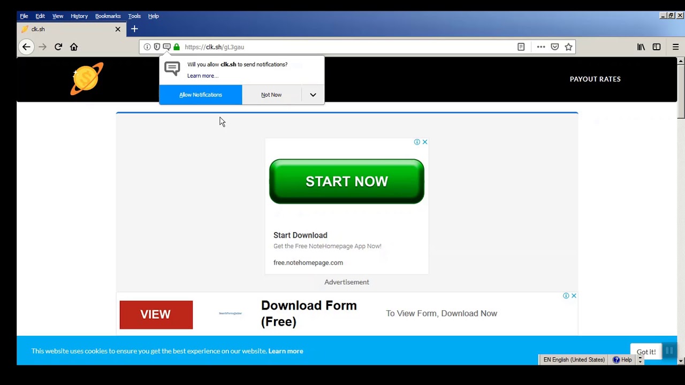The width and height of the screenshot is (685, 385).
Task: Click Download Form (Free) ad title
Action: coord(309,313)
